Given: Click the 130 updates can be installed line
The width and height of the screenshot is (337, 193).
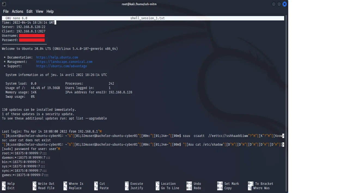Looking at the screenshot, I should (x=39, y=110).
